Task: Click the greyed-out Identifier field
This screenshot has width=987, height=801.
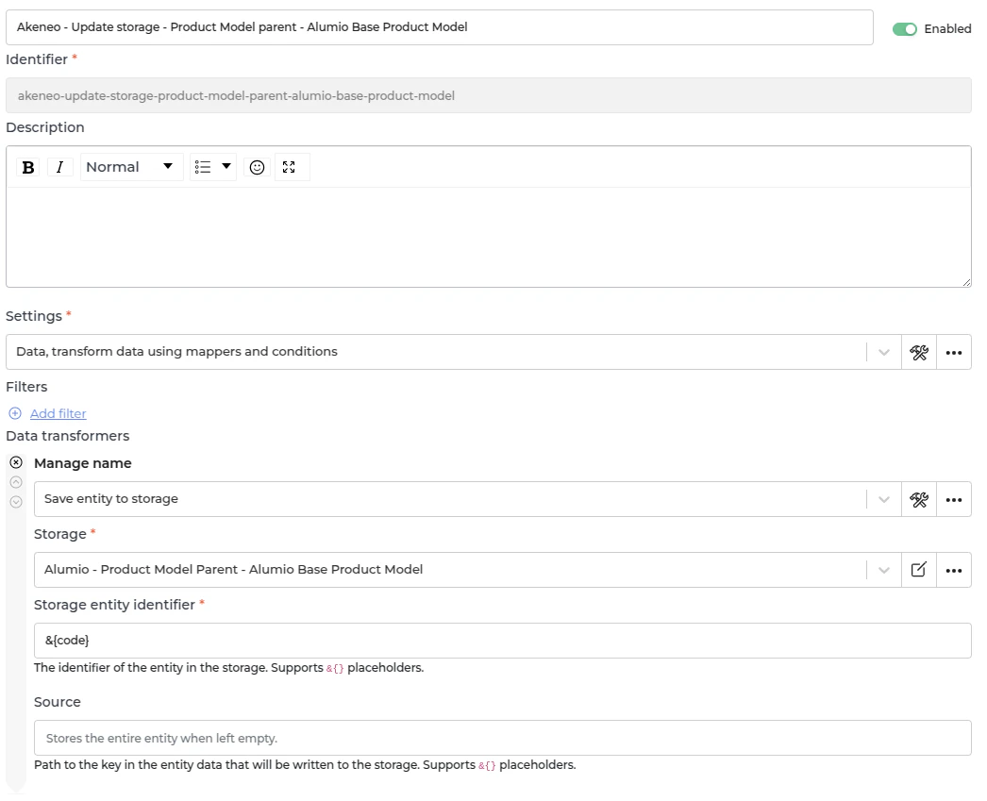Action: tap(489, 95)
